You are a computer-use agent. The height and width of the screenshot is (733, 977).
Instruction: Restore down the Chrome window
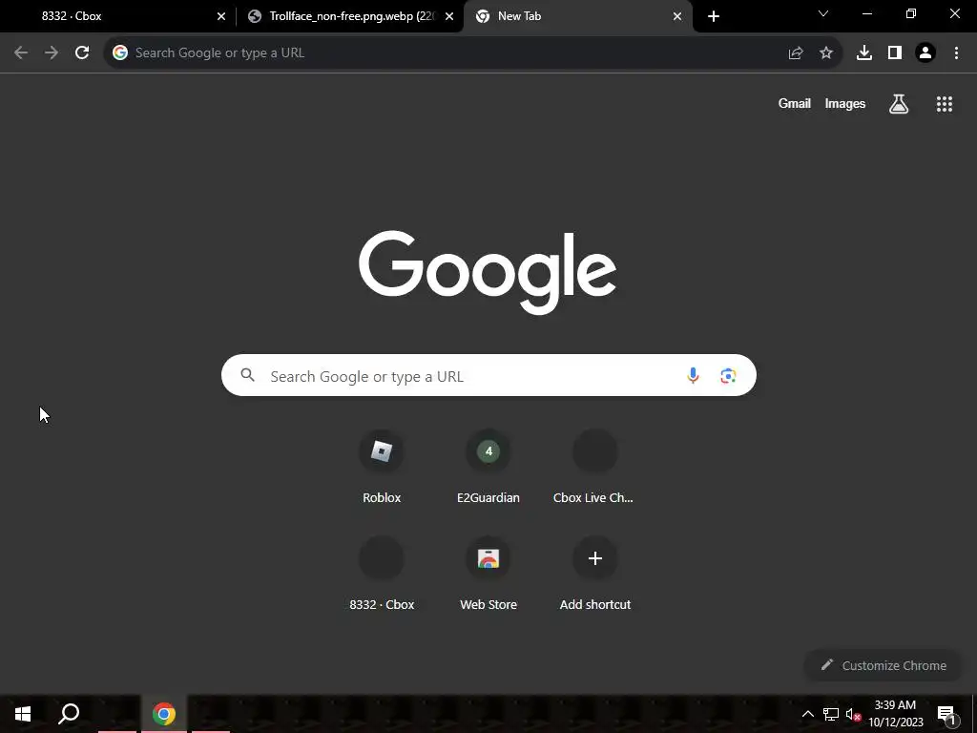click(x=911, y=13)
